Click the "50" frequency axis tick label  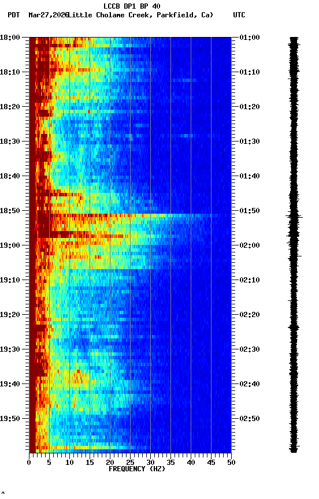coord(232,463)
